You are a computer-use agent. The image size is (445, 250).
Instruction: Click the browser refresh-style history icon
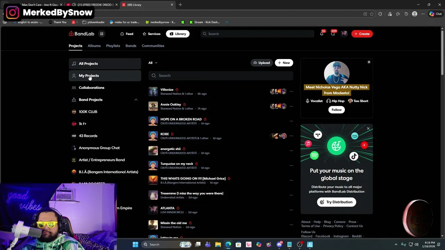click(406, 14)
